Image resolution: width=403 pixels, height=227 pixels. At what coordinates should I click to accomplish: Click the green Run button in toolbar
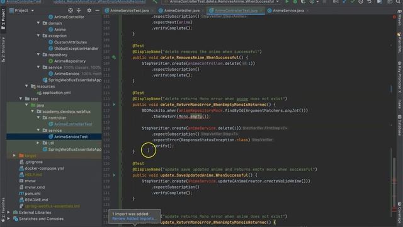pos(287,1)
